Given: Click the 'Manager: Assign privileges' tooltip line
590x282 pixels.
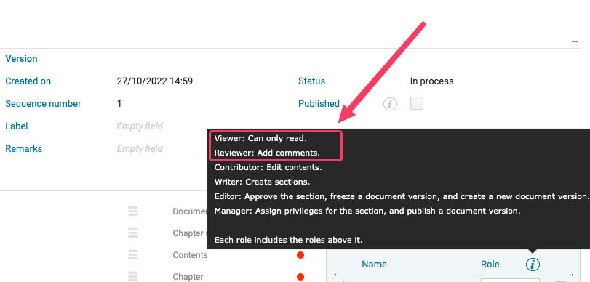Looking at the screenshot, I should (x=367, y=211).
